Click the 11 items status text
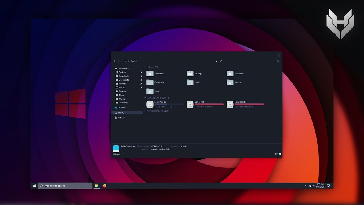Image resolution: width=364 pixels, height=205 pixels. pos(116,154)
